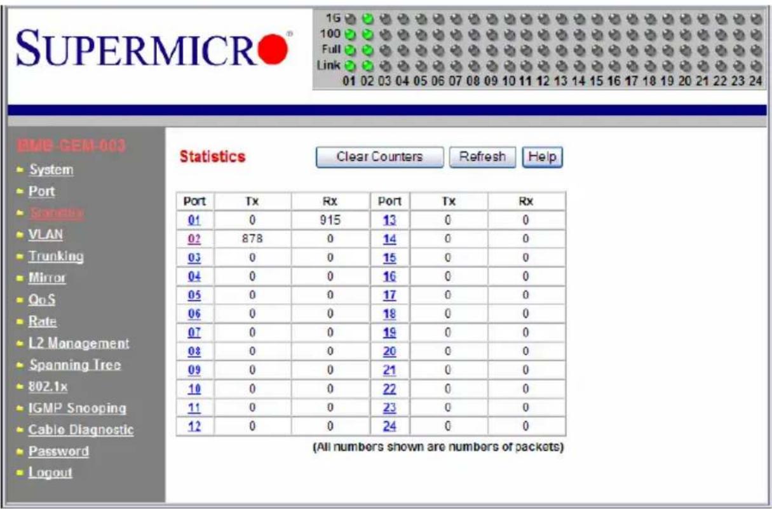Open the 802.1x settings
This screenshot has height=509, width=772.
click(x=48, y=386)
